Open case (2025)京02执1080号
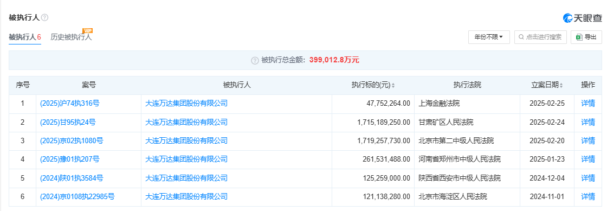607x211 pixels. [72, 141]
